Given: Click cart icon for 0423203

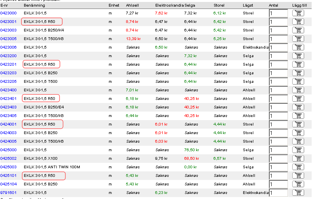Looking at the screenshot, I should [298, 73].
